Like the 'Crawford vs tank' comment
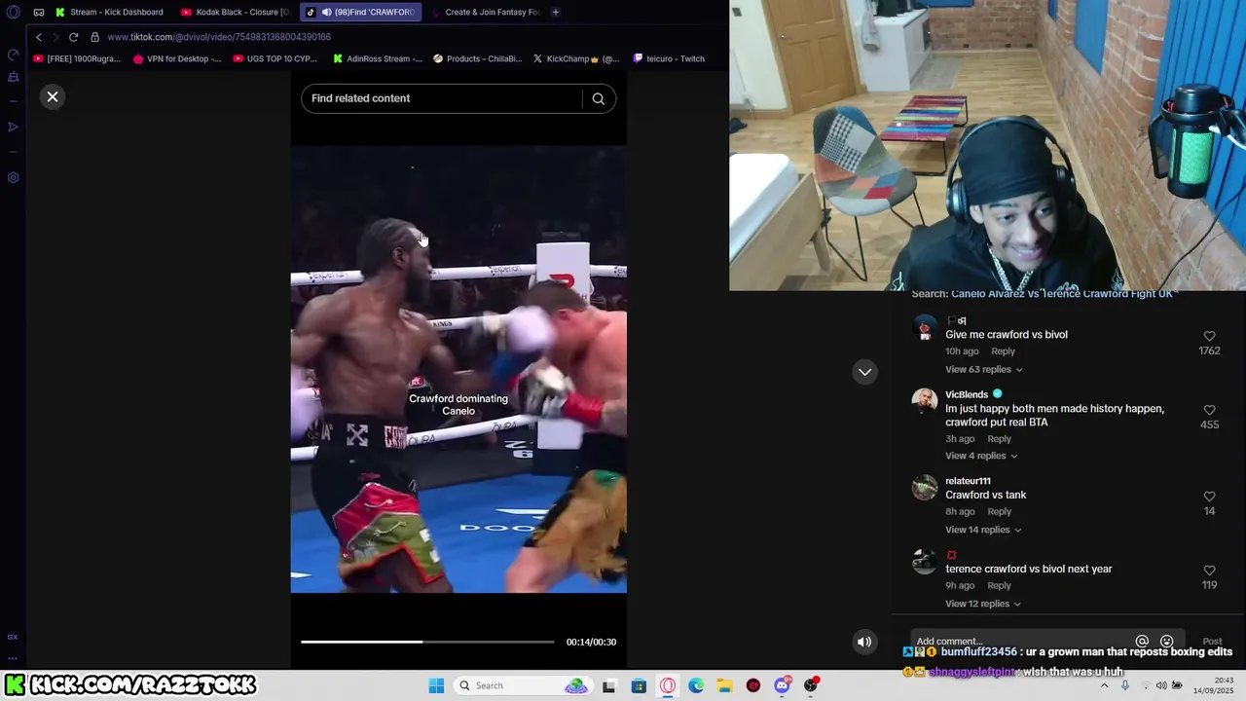The image size is (1246, 701). (x=1209, y=497)
